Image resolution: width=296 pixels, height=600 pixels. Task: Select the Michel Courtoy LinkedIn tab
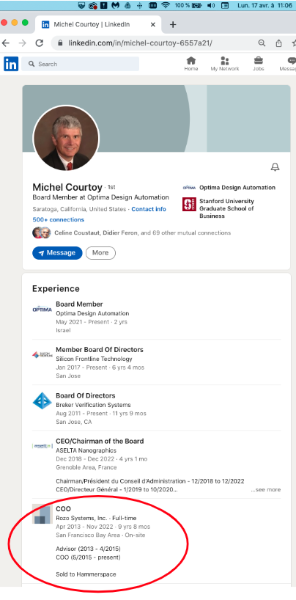(99, 24)
